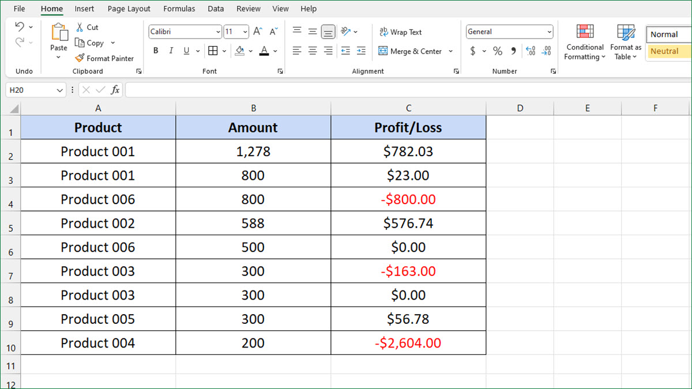Open the Fill Color swatch dropdown
Image resolution: width=692 pixels, height=389 pixels.
pos(250,51)
